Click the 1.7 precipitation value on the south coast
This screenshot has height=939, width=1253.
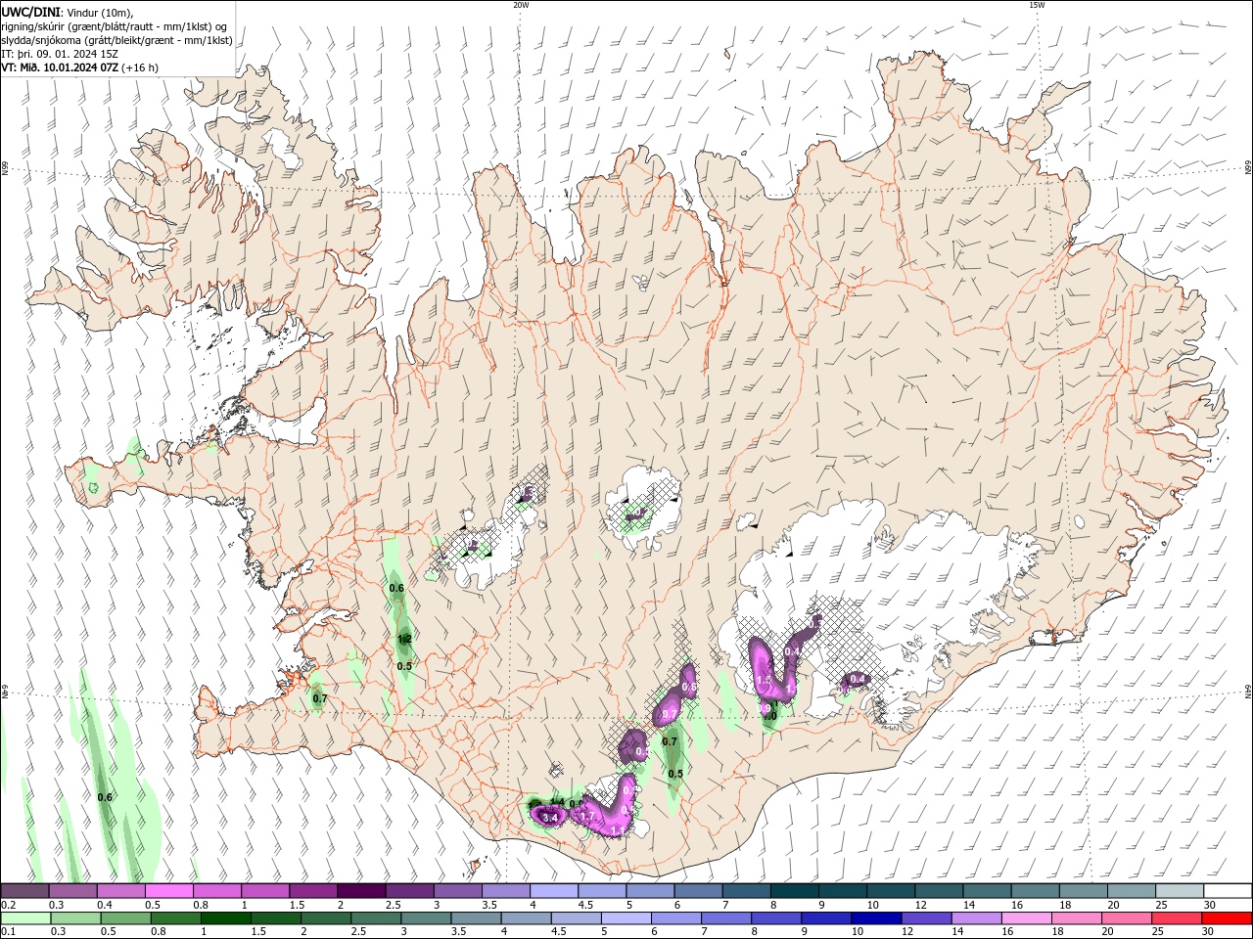pos(588,816)
